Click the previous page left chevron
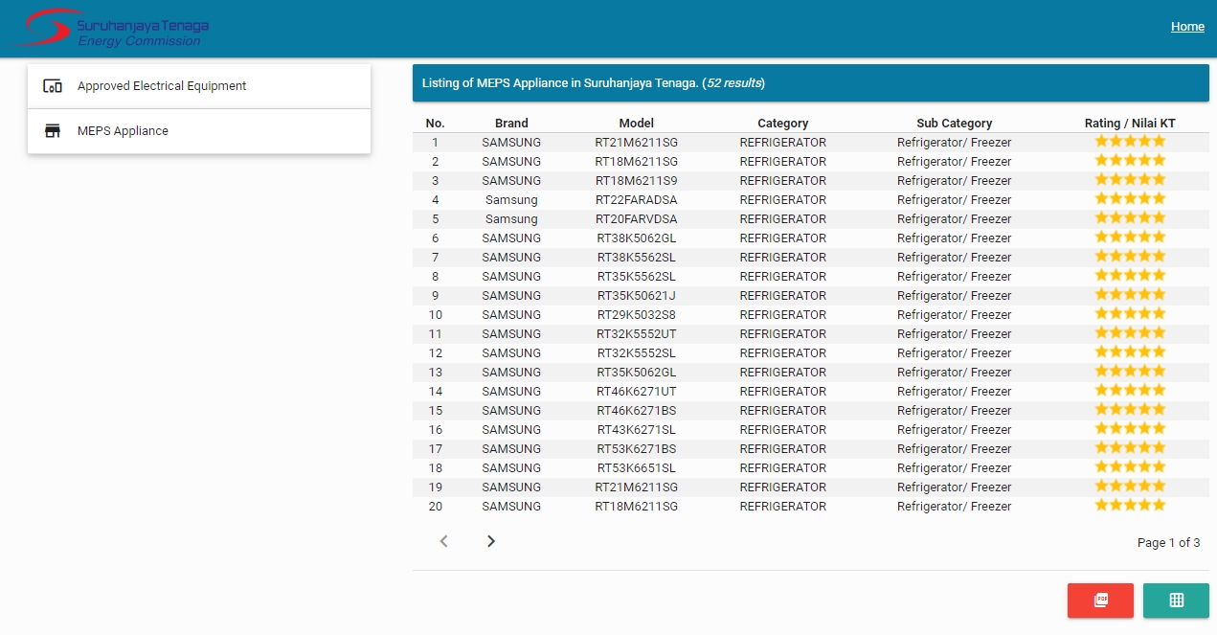The width and height of the screenshot is (1217, 635). [x=443, y=541]
